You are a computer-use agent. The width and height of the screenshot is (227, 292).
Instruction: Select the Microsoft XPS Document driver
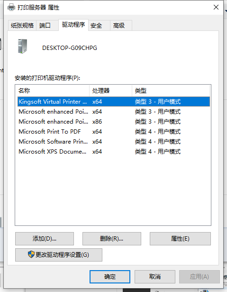pyautogui.click(x=114, y=152)
